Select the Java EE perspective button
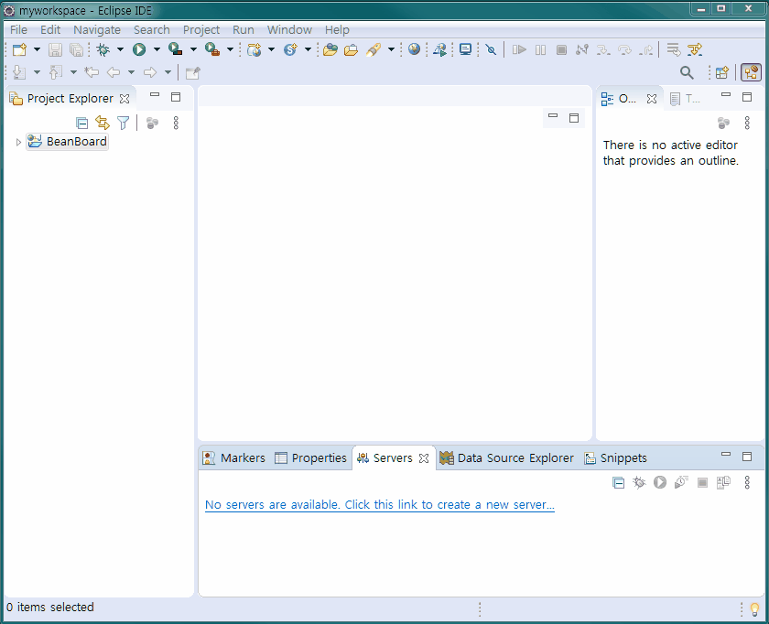 point(751,72)
